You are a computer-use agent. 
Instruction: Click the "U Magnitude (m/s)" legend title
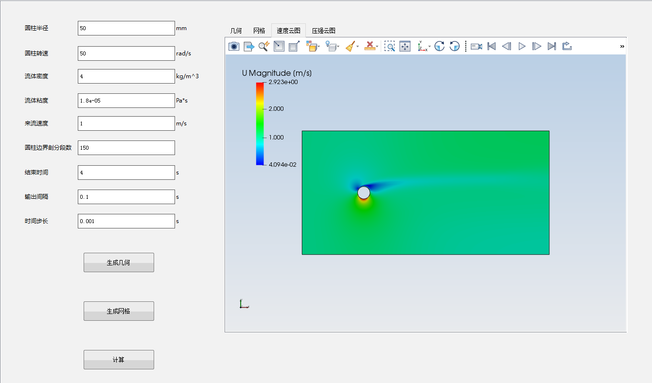click(277, 73)
